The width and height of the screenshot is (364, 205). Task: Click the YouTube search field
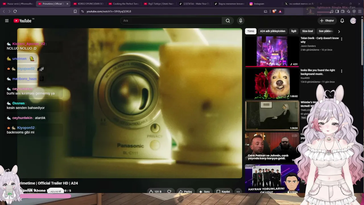(x=171, y=20)
